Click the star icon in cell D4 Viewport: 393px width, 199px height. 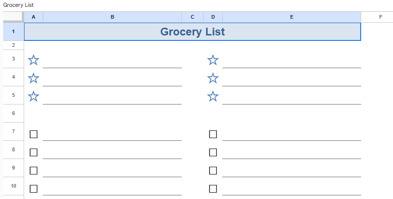click(213, 78)
